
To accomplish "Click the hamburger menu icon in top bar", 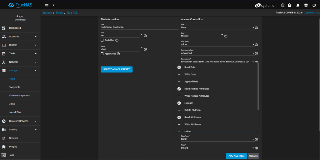I will pyautogui.click(x=47, y=5).
